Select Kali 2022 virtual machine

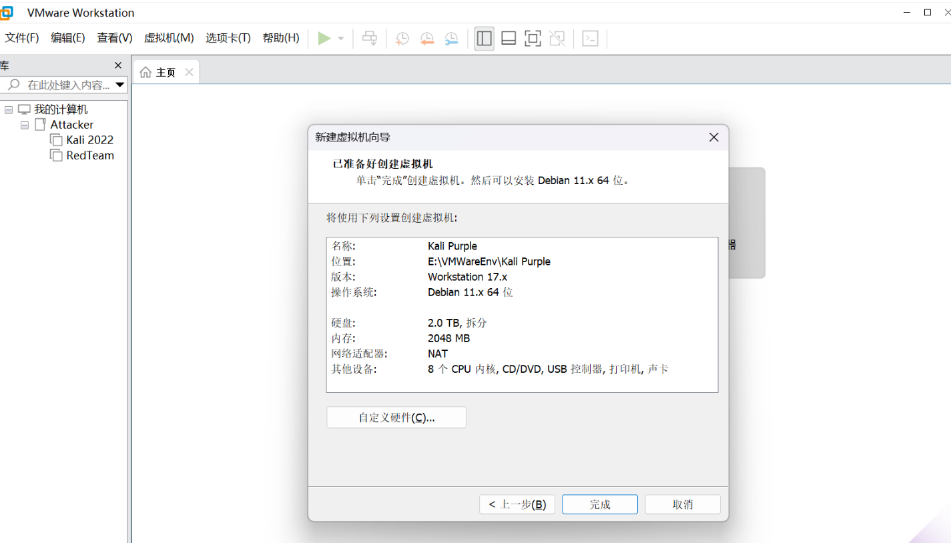90,140
